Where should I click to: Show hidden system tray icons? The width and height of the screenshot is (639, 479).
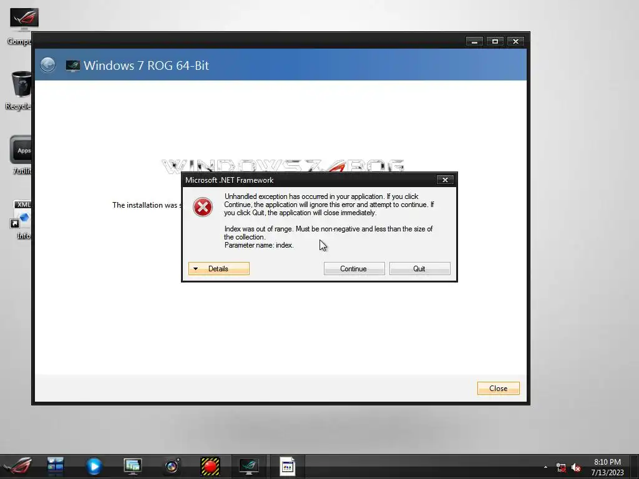coord(545,467)
